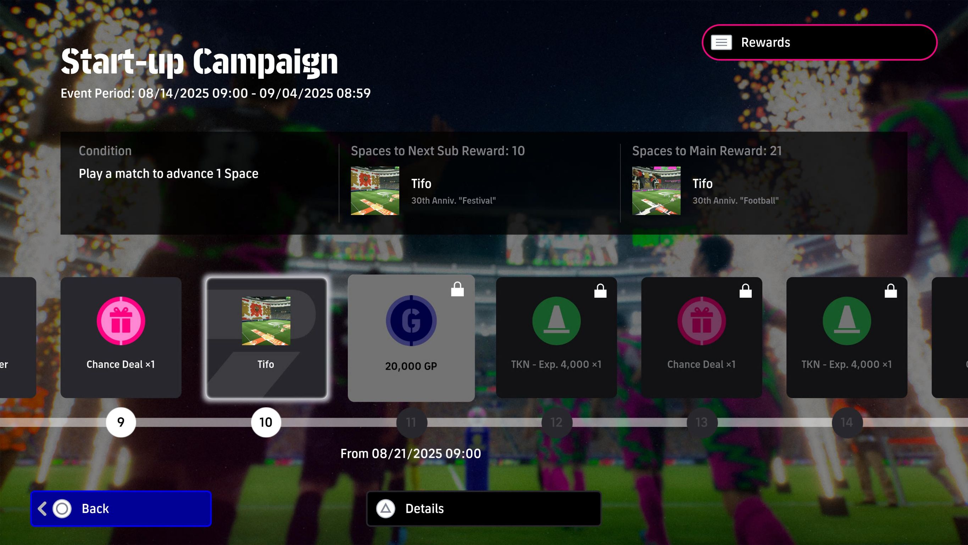Click the left chevron on Back
This screenshot has width=968, height=545.
tap(42, 508)
